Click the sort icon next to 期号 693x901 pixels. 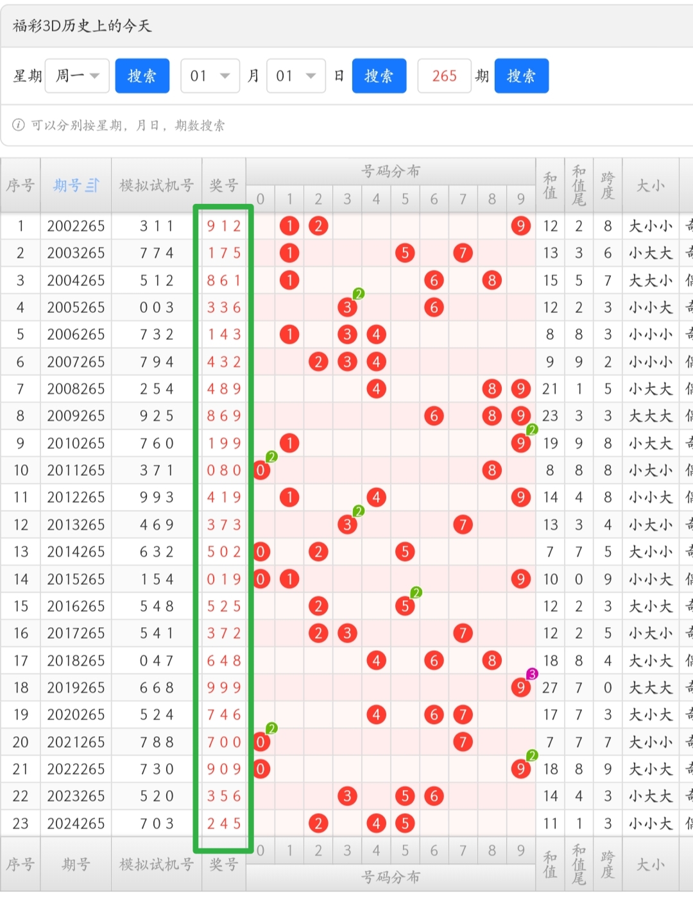[x=92, y=185]
